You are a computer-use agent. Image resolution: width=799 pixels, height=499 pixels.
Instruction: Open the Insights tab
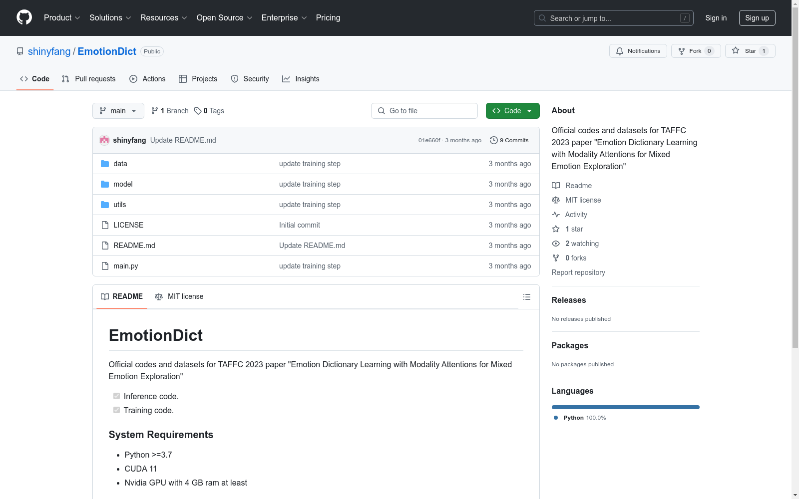(x=301, y=79)
